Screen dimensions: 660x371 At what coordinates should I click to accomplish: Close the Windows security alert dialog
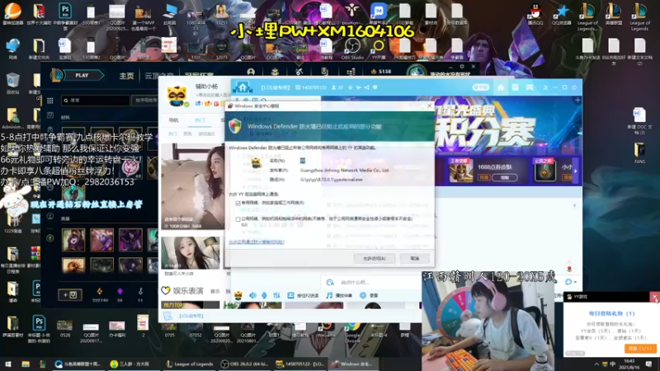coord(429,106)
